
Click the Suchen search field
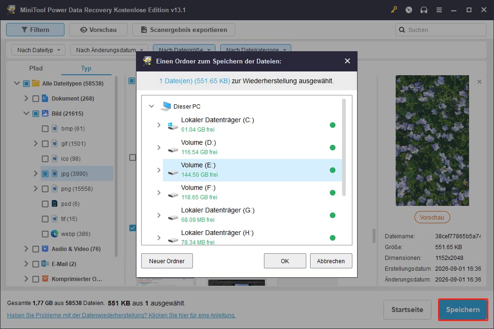[441, 30]
